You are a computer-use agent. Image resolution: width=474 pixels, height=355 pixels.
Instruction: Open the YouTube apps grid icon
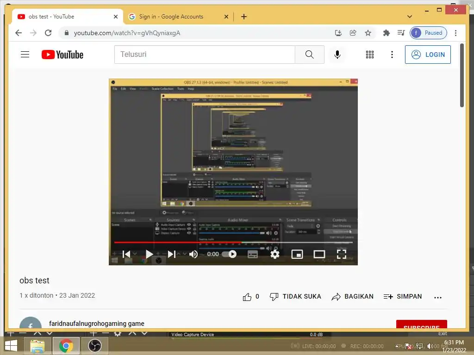pyautogui.click(x=370, y=55)
